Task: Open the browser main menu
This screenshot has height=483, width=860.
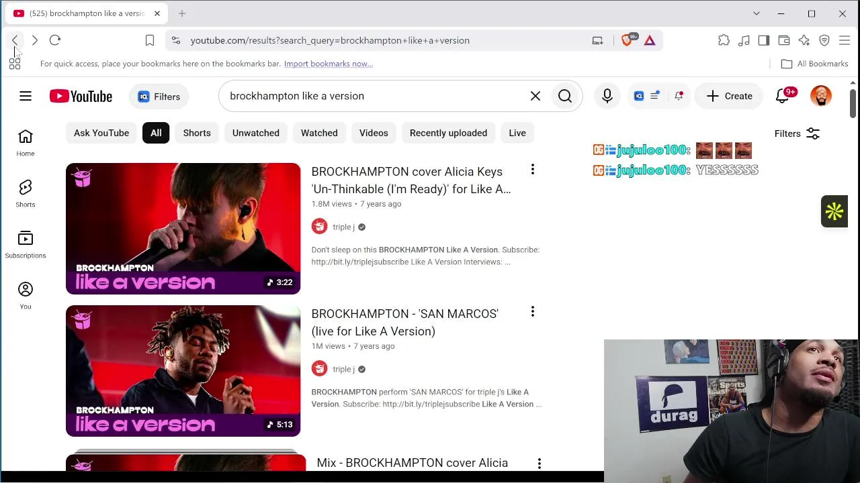Action: [845, 40]
